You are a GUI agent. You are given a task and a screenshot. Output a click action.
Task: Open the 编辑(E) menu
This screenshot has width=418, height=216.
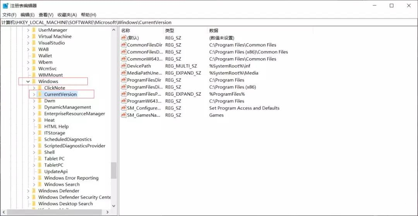tap(27, 15)
